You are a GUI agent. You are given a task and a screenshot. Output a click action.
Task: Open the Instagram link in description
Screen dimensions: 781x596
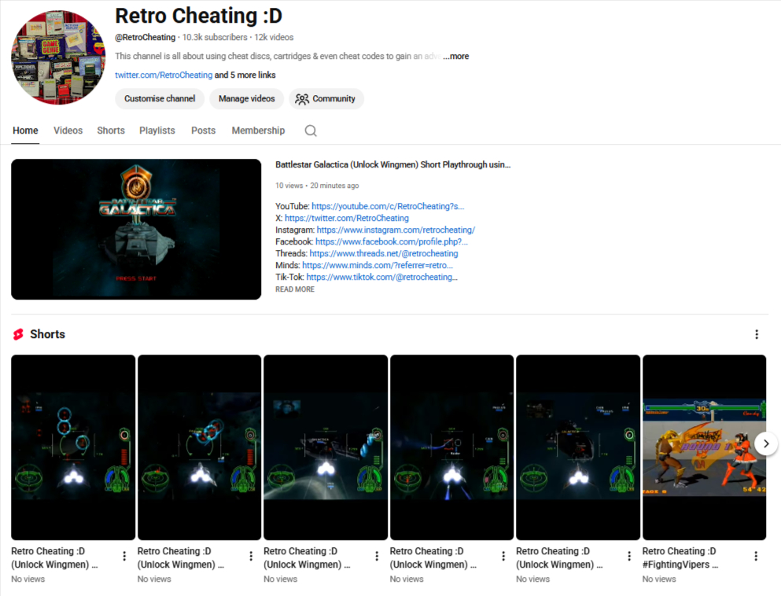pos(396,230)
